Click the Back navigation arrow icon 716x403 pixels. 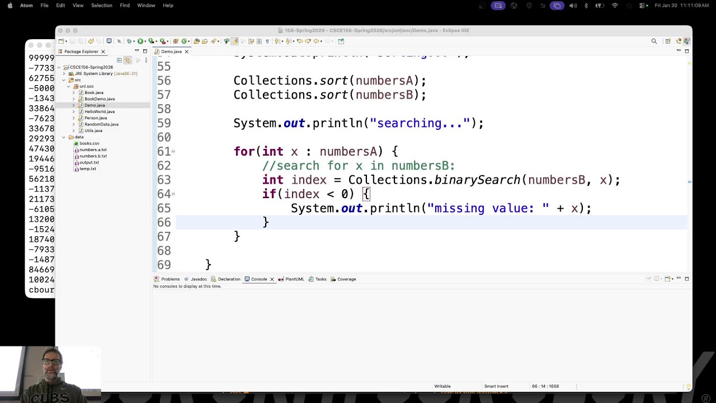pos(317,41)
